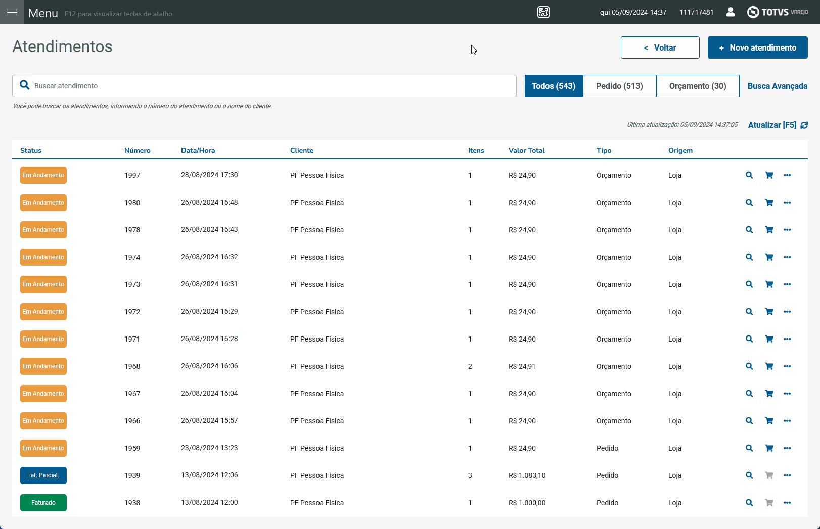Select the Pedido (513) filter tab
Image resolution: width=820 pixels, height=529 pixels.
[x=619, y=86]
